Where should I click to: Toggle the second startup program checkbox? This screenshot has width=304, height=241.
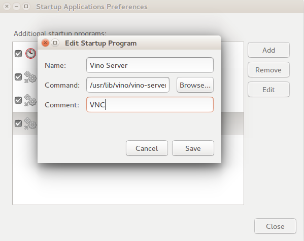(18, 77)
